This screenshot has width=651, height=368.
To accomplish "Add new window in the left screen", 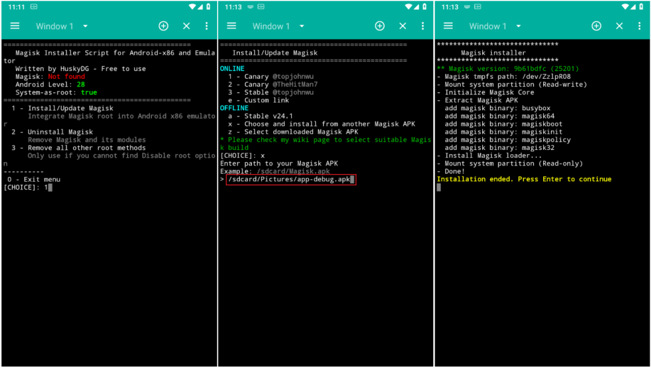I will (163, 26).
